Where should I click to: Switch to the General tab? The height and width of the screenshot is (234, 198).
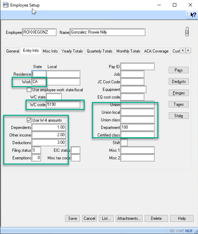(x=13, y=51)
